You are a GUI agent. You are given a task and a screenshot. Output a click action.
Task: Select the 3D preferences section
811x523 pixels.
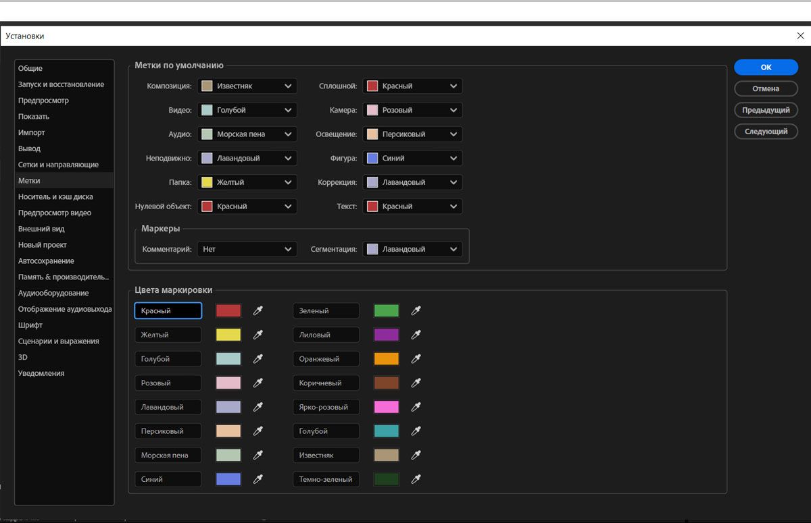[64, 357]
